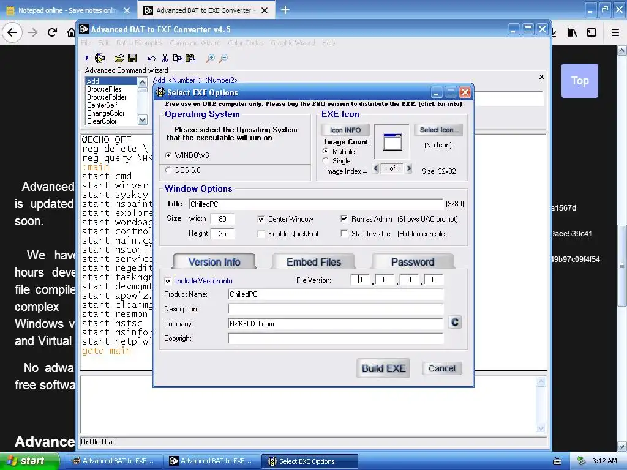Select Multiple image count radio
Screen dimensions: 627x470
pyautogui.click(x=326, y=152)
